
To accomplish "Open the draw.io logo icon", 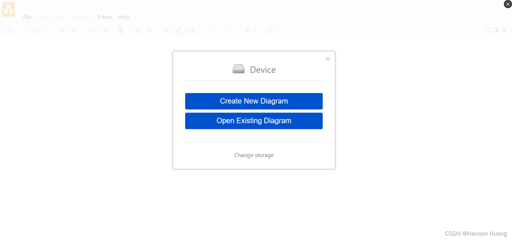I will 8,9.
